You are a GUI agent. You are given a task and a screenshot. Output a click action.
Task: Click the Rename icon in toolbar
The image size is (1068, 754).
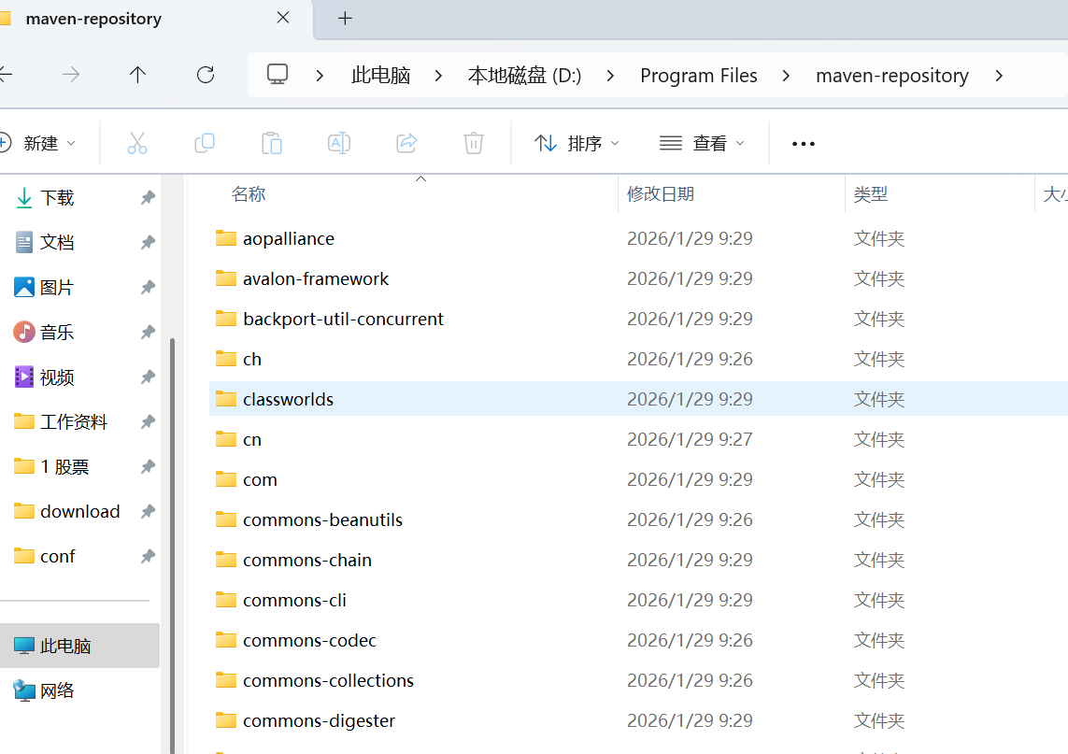(x=339, y=143)
